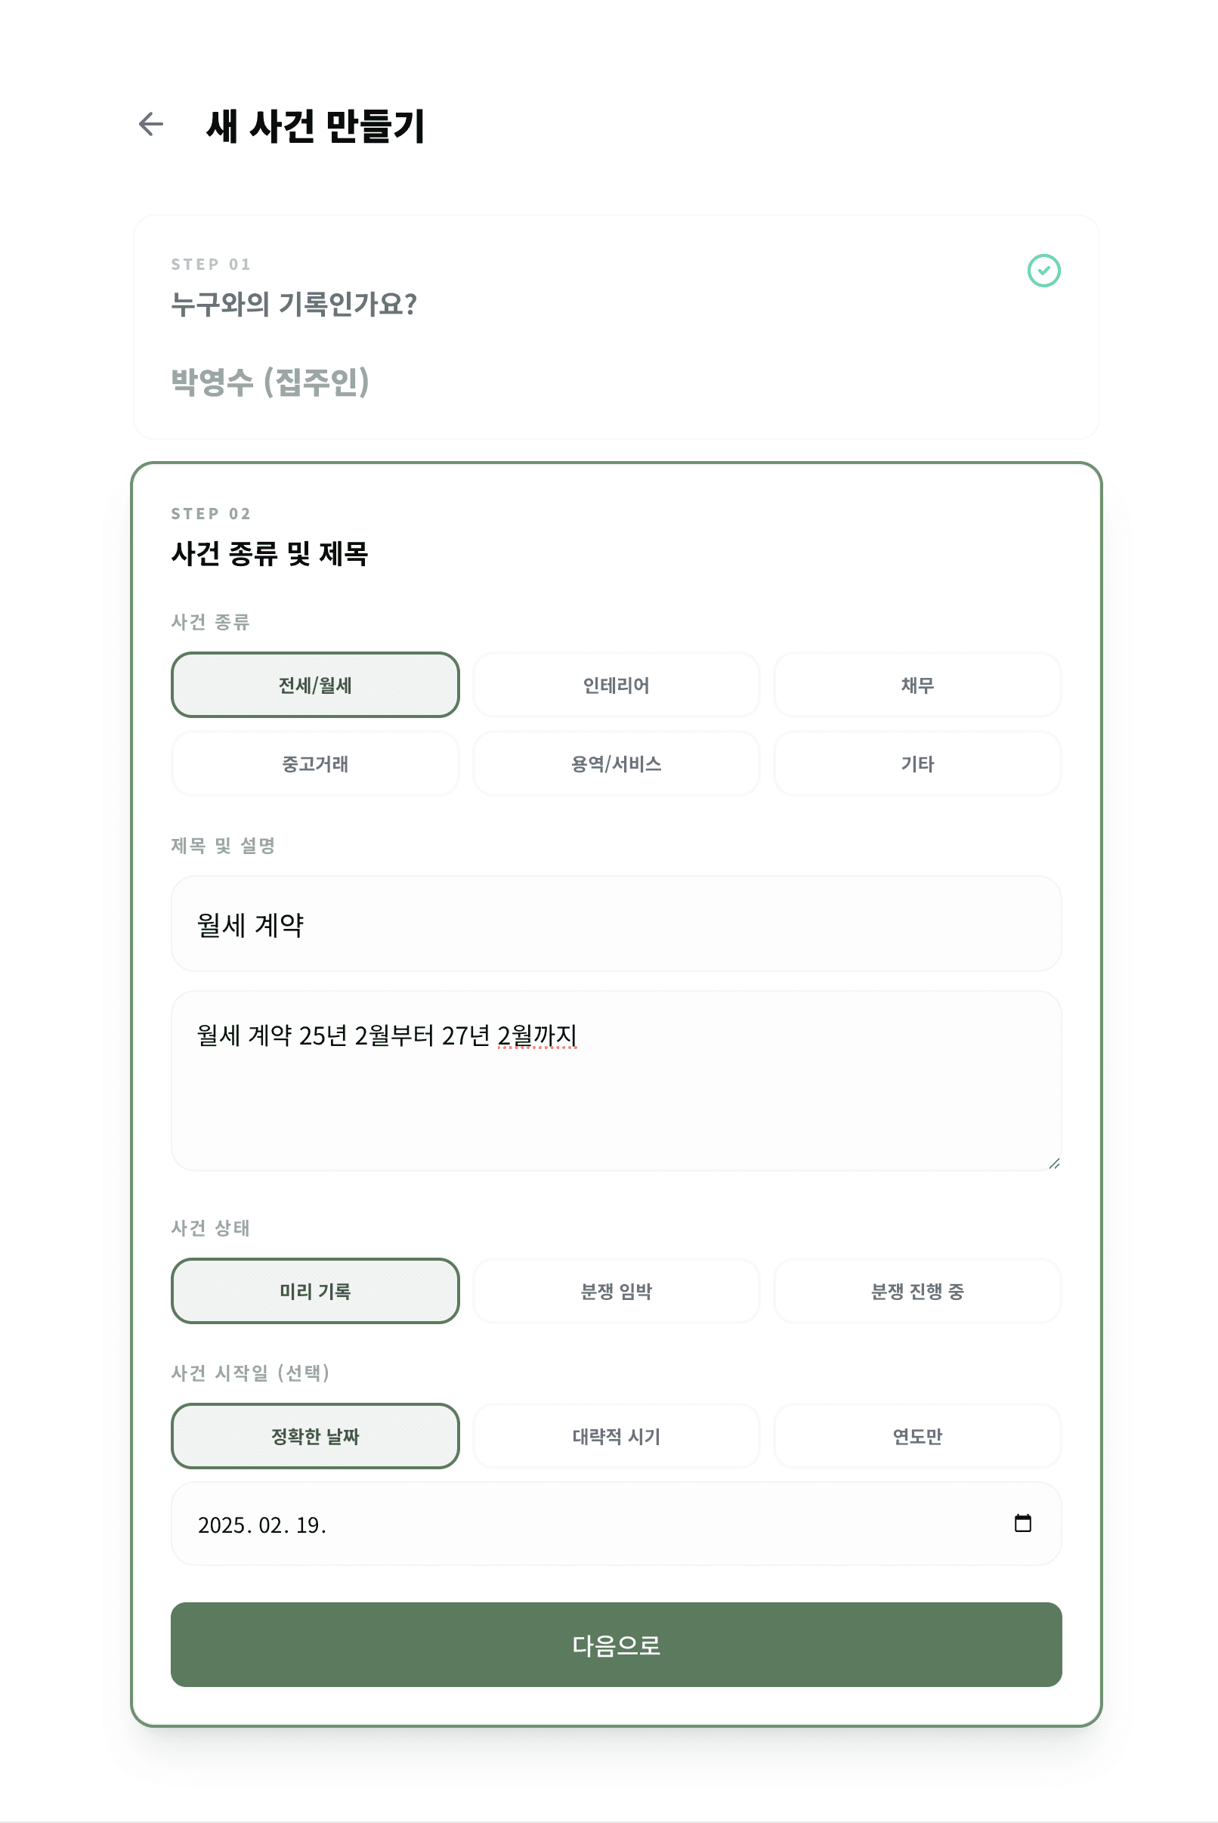1218x1823 pixels.
Task: Select 용역/서비스 case type
Action: click(616, 764)
